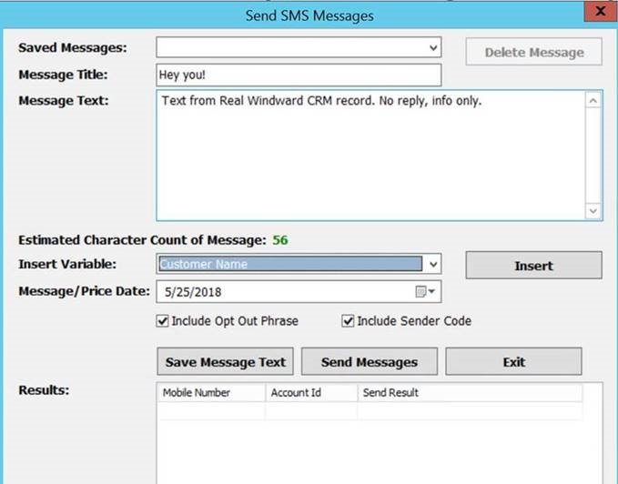The image size is (618, 484).
Task: Select the Customer Name variable field
Action: tap(290, 264)
